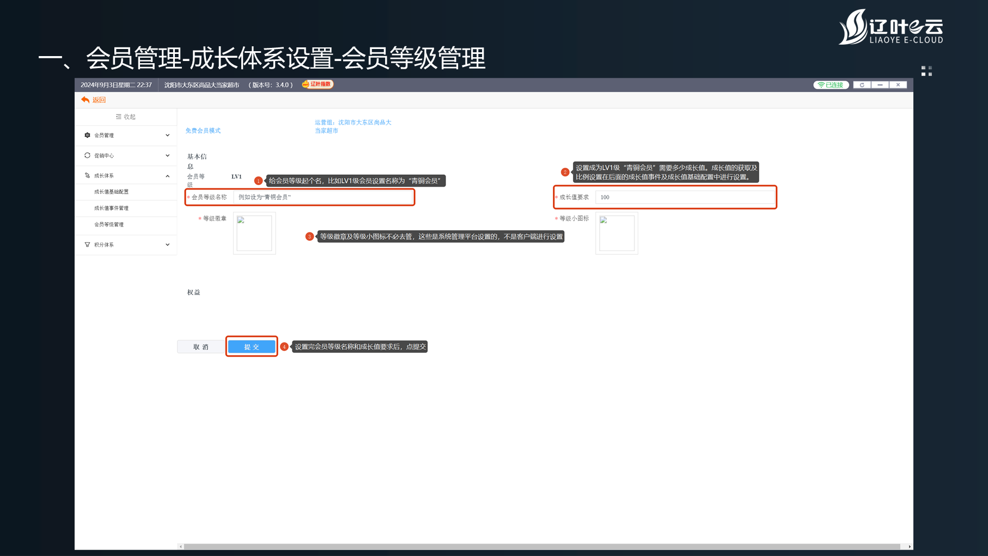Image resolution: width=988 pixels, height=556 pixels.
Task: Click the 提交 submit button
Action: (252, 347)
